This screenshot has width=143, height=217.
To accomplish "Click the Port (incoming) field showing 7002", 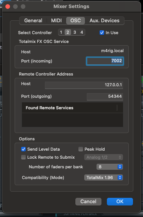I will pyautogui.click(x=105, y=61).
